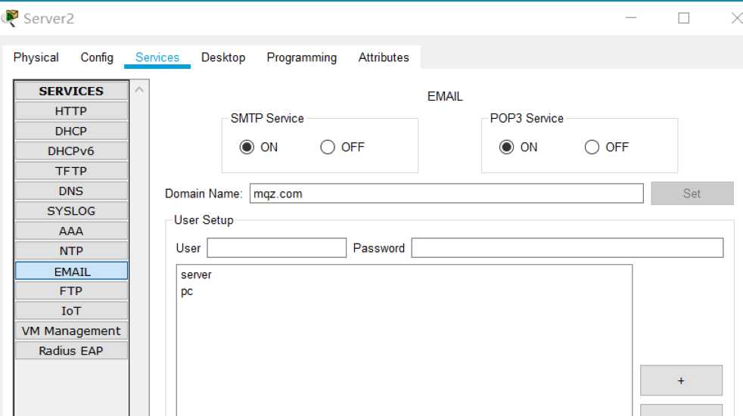Add user with the plus button
Viewport: 743px width, 416px height.
(681, 380)
